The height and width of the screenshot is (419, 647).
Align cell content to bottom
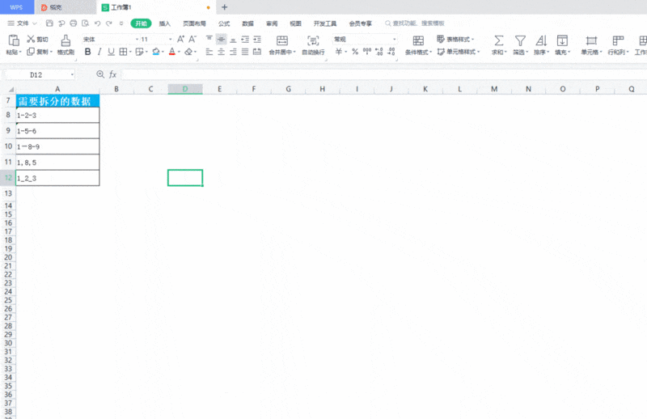[233, 39]
